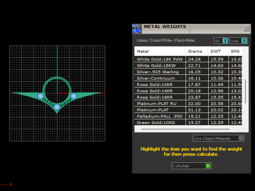Select the Silver:.925 Sterling row
This screenshot has width=255, height=191.
(x=188, y=72)
